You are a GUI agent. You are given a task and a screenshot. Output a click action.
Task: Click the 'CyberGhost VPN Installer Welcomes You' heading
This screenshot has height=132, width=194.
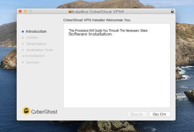pyautogui.click(x=97, y=20)
